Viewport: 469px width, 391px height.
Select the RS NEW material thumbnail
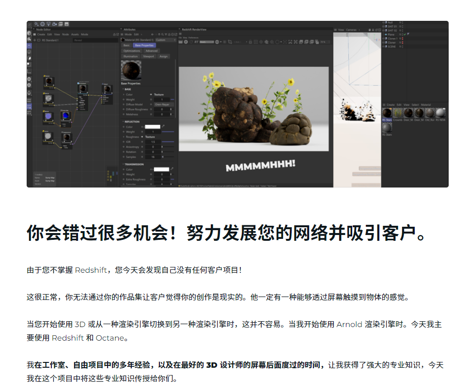440,114
